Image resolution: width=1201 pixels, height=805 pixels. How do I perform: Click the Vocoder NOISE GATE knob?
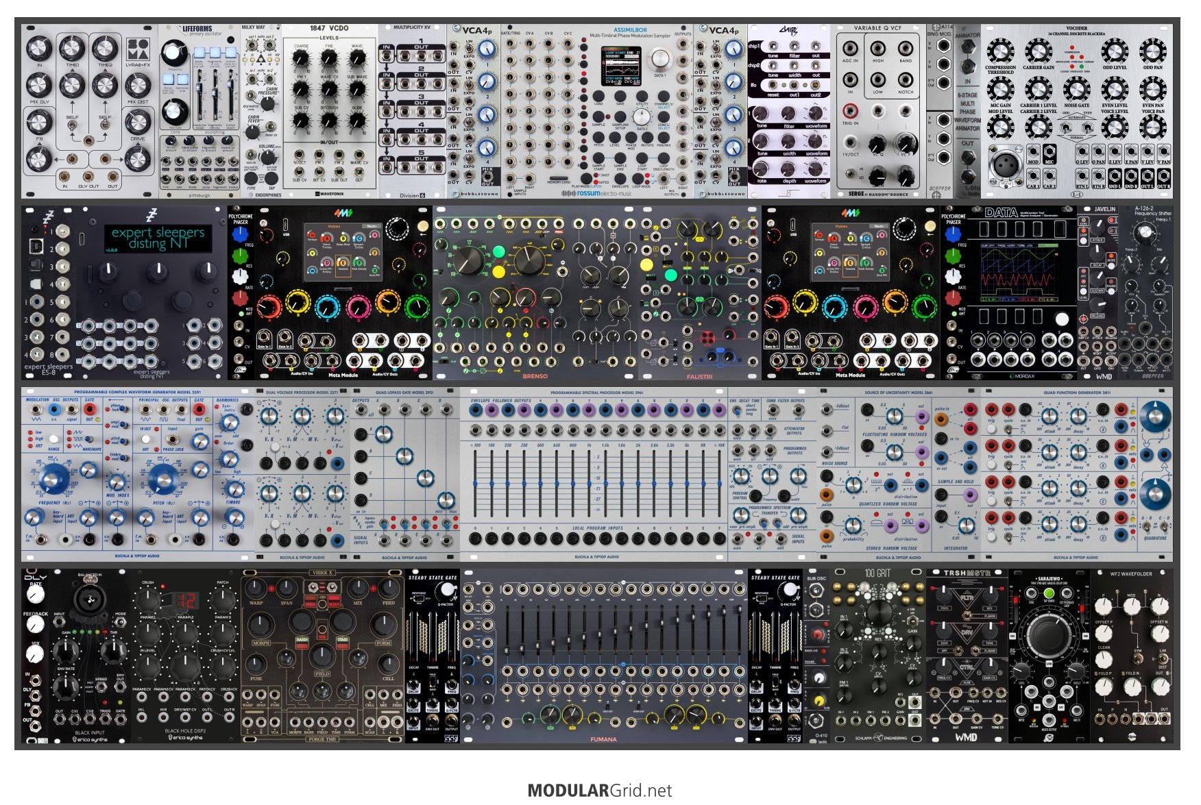click(1077, 89)
